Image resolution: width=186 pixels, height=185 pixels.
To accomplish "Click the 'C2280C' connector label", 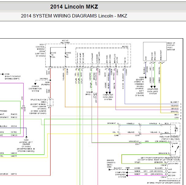I will click(x=117, y=72).
